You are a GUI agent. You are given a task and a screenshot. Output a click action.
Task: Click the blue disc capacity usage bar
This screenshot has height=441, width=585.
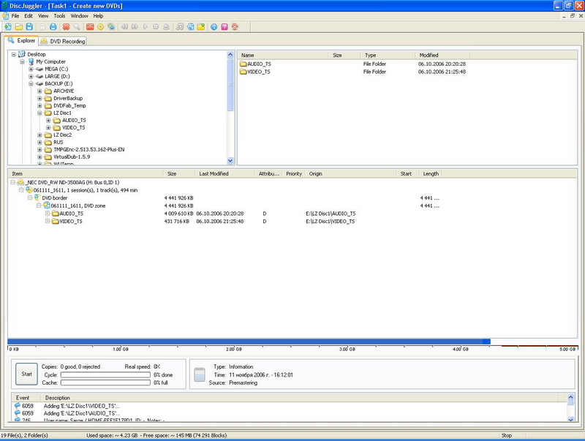(x=249, y=342)
